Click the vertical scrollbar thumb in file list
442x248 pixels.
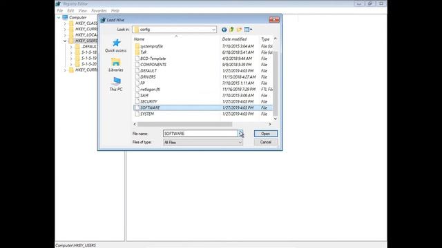[276, 84]
